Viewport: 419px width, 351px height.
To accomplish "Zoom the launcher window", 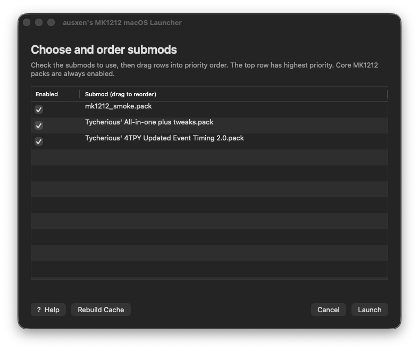I will click(51, 22).
